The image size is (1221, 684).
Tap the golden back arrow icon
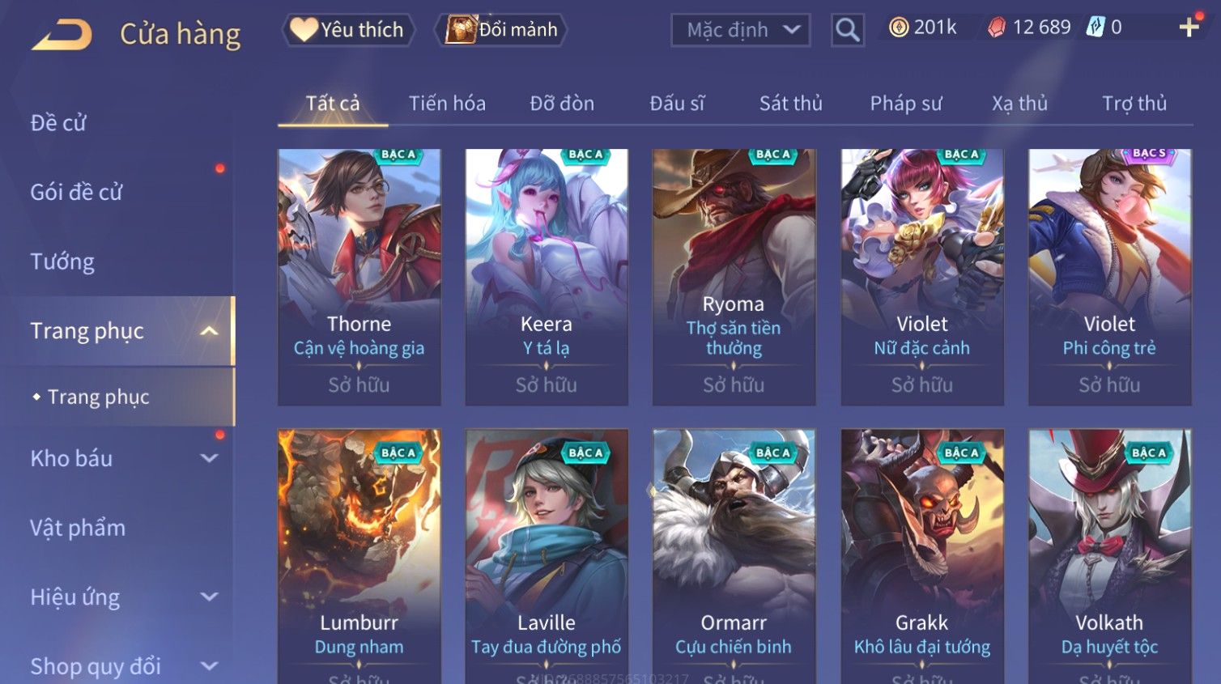[x=62, y=34]
